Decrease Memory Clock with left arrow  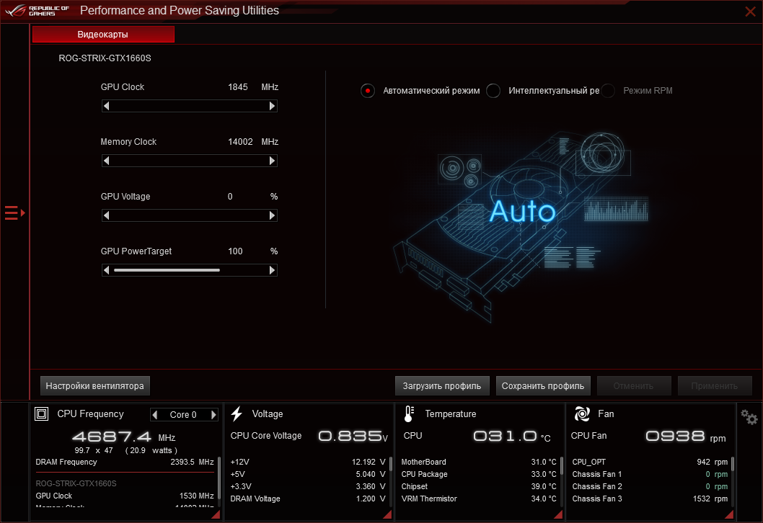107,161
